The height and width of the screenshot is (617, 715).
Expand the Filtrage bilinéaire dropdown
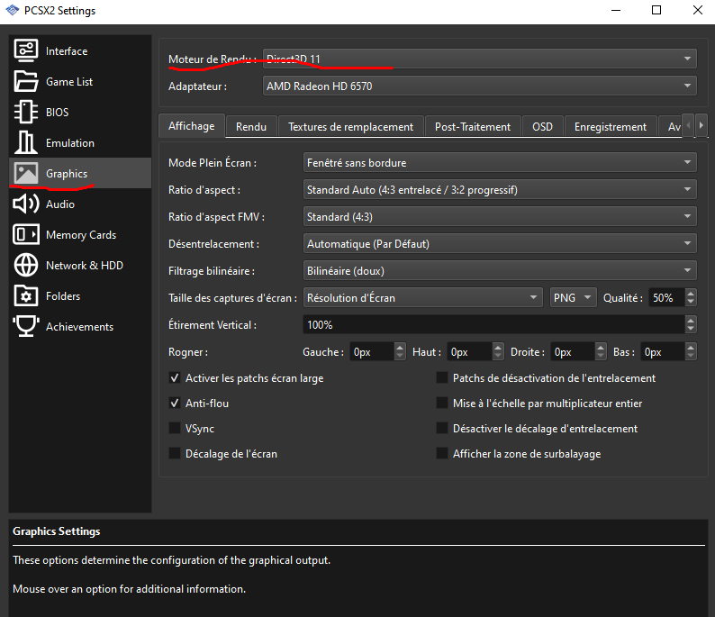pyautogui.click(x=500, y=271)
